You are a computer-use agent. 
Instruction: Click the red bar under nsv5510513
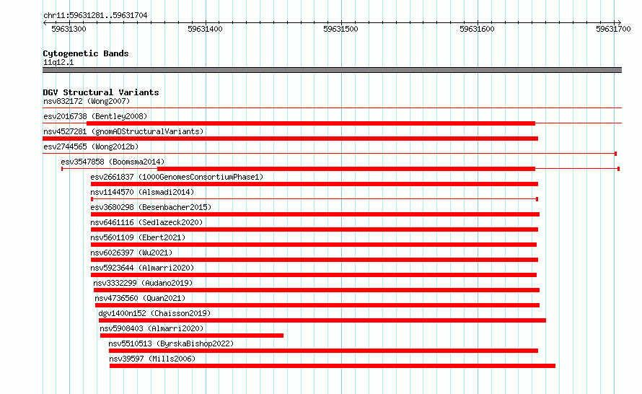point(323,351)
